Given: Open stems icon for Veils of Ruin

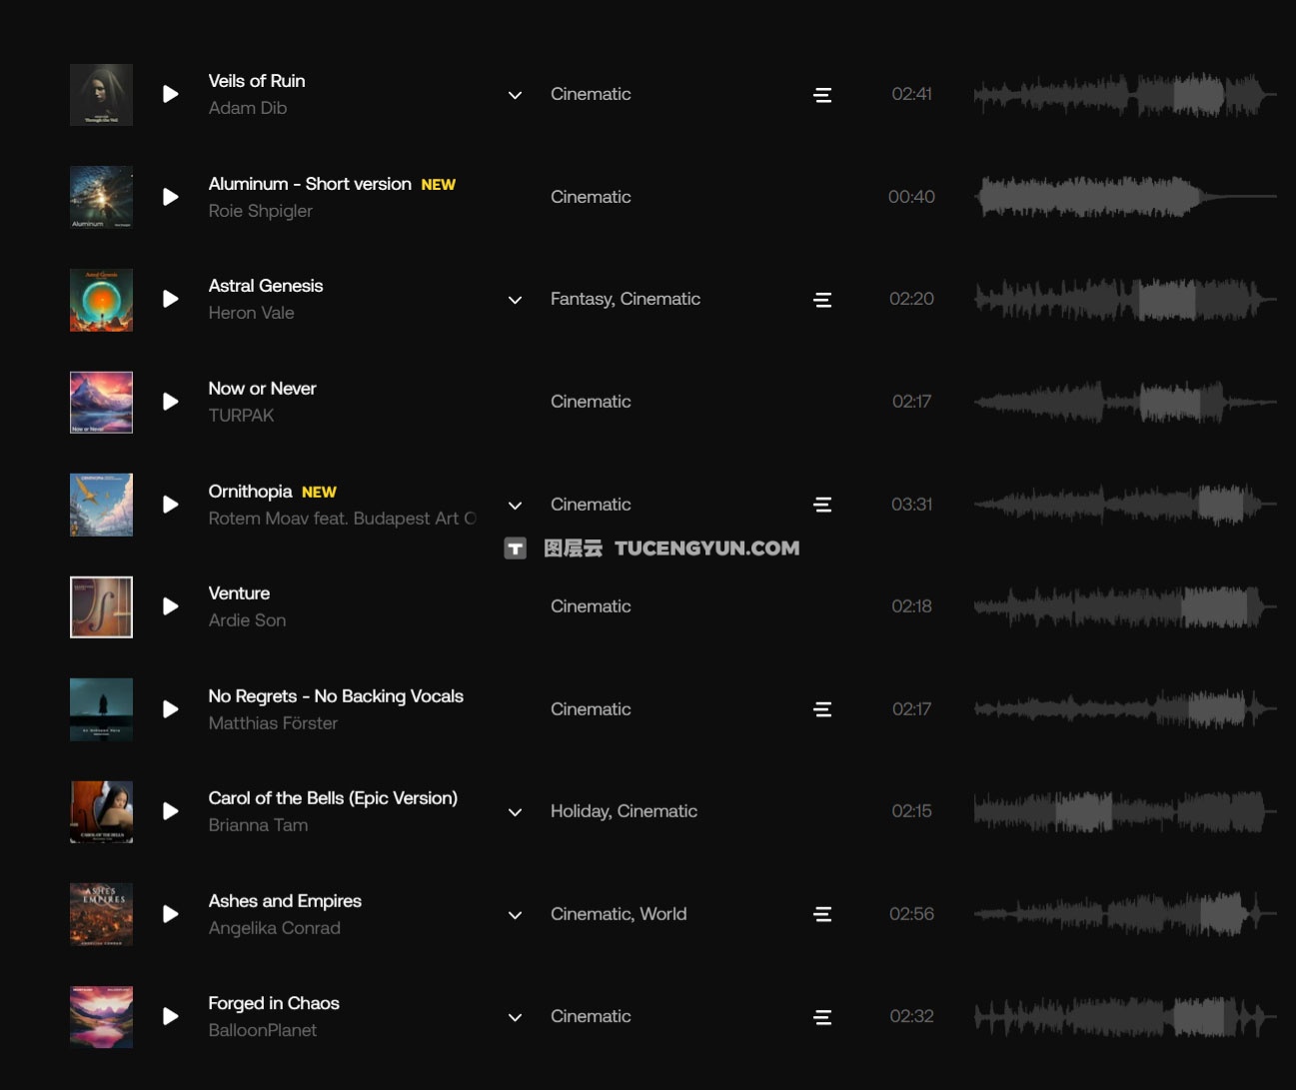Looking at the screenshot, I should tap(822, 95).
